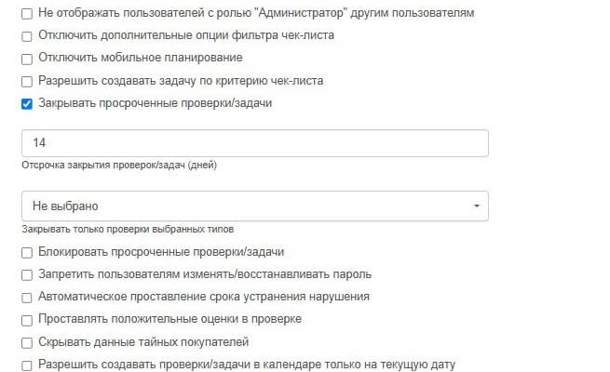The width and height of the screenshot is (610, 372).
Task: Click the label text "Закрывать просроченные проверки/задачи"
Action: tap(155, 103)
